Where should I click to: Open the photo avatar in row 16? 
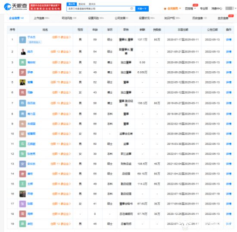click(22, 194)
